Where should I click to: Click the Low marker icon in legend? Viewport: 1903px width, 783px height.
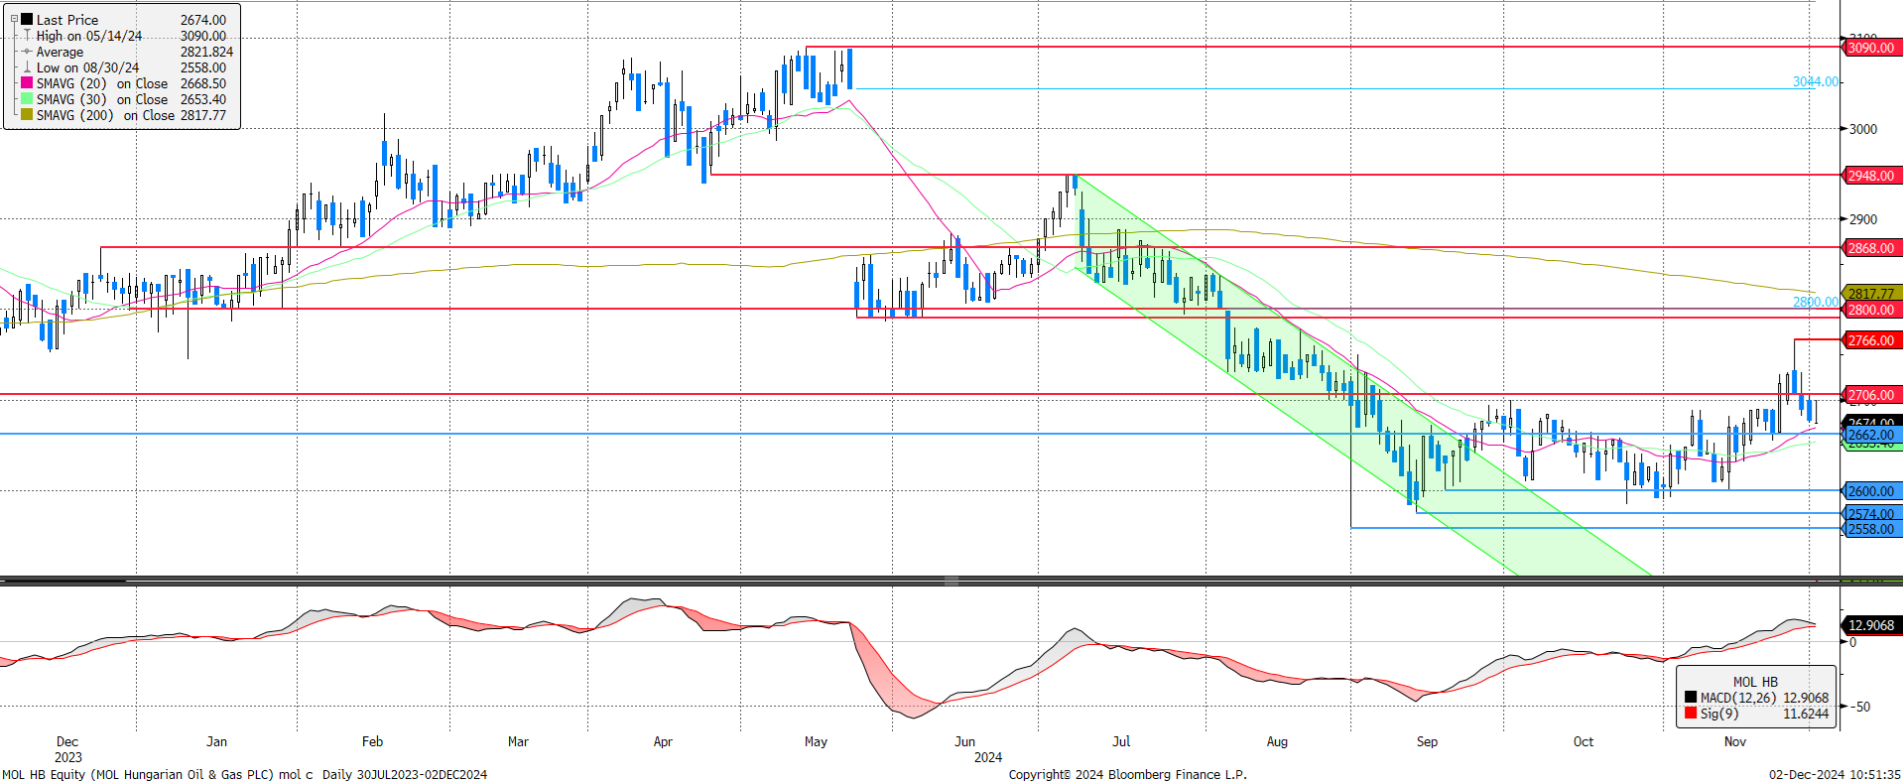pyautogui.click(x=28, y=67)
